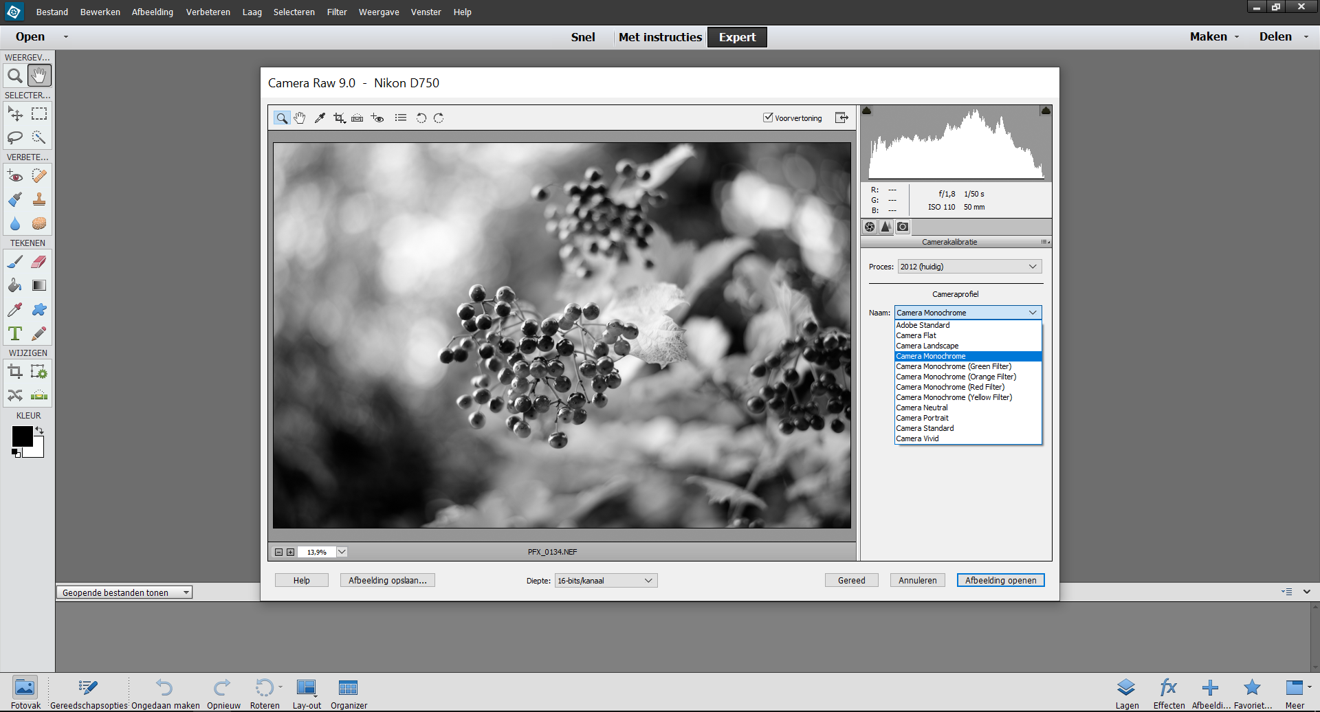The width and height of the screenshot is (1320, 712).
Task: Open the Proces dropdown showing 2012 (huidig)
Action: click(x=968, y=266)
